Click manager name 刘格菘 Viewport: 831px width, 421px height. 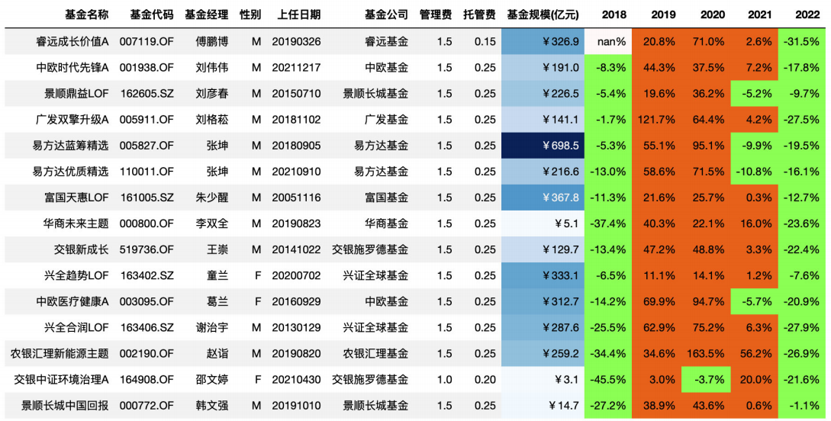212,120
